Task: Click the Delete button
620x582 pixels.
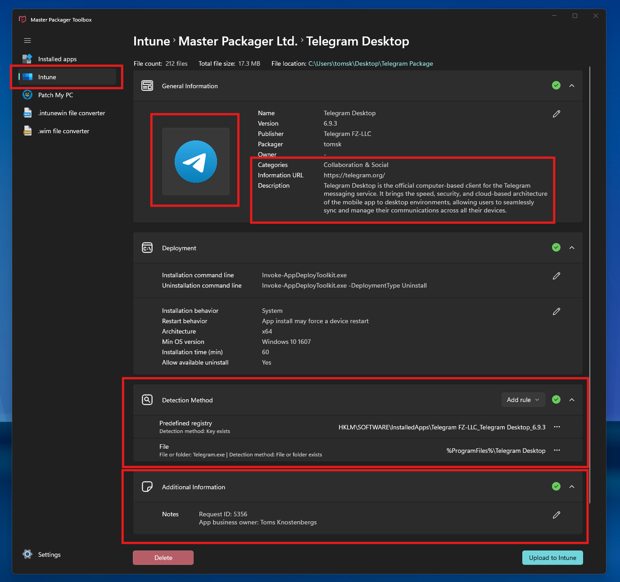Action: 163,558
